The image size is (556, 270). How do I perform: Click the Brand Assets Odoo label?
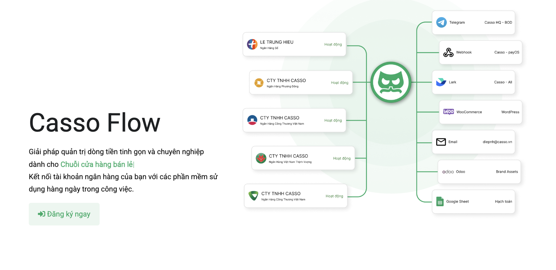507,172
